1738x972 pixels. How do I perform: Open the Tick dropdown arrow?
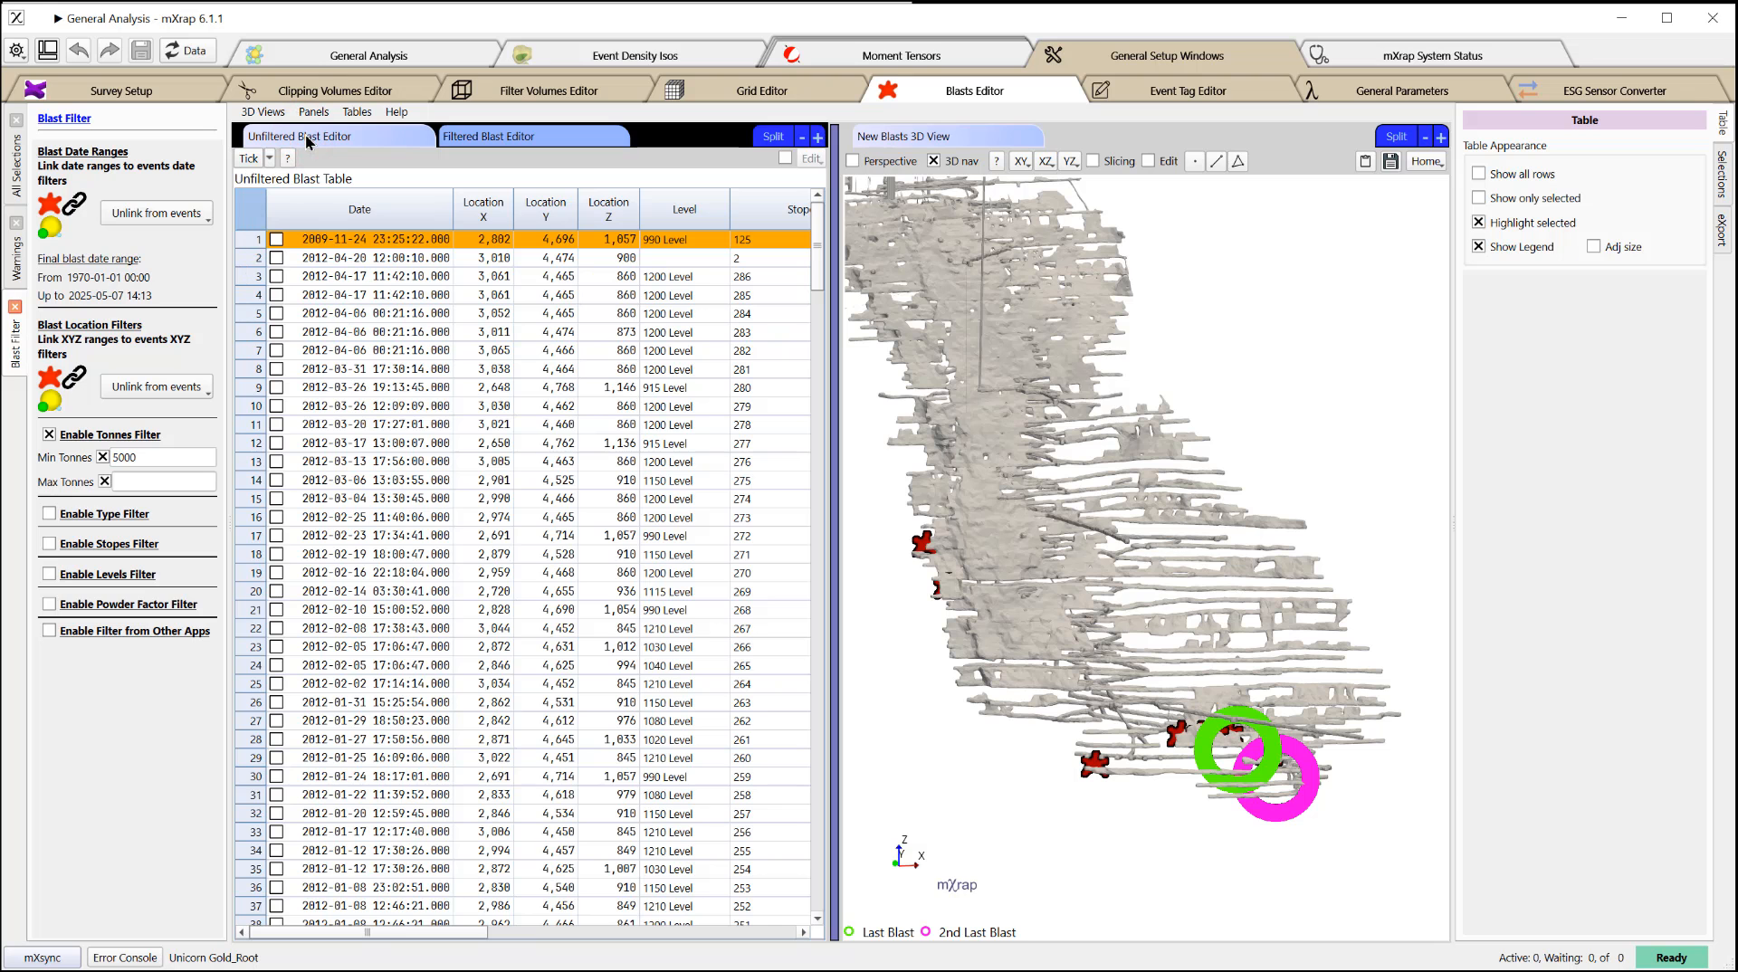point(269,158)
